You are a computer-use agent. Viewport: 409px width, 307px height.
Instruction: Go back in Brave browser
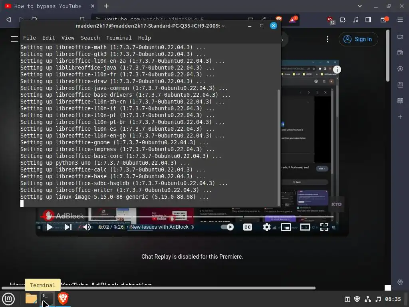9,20
